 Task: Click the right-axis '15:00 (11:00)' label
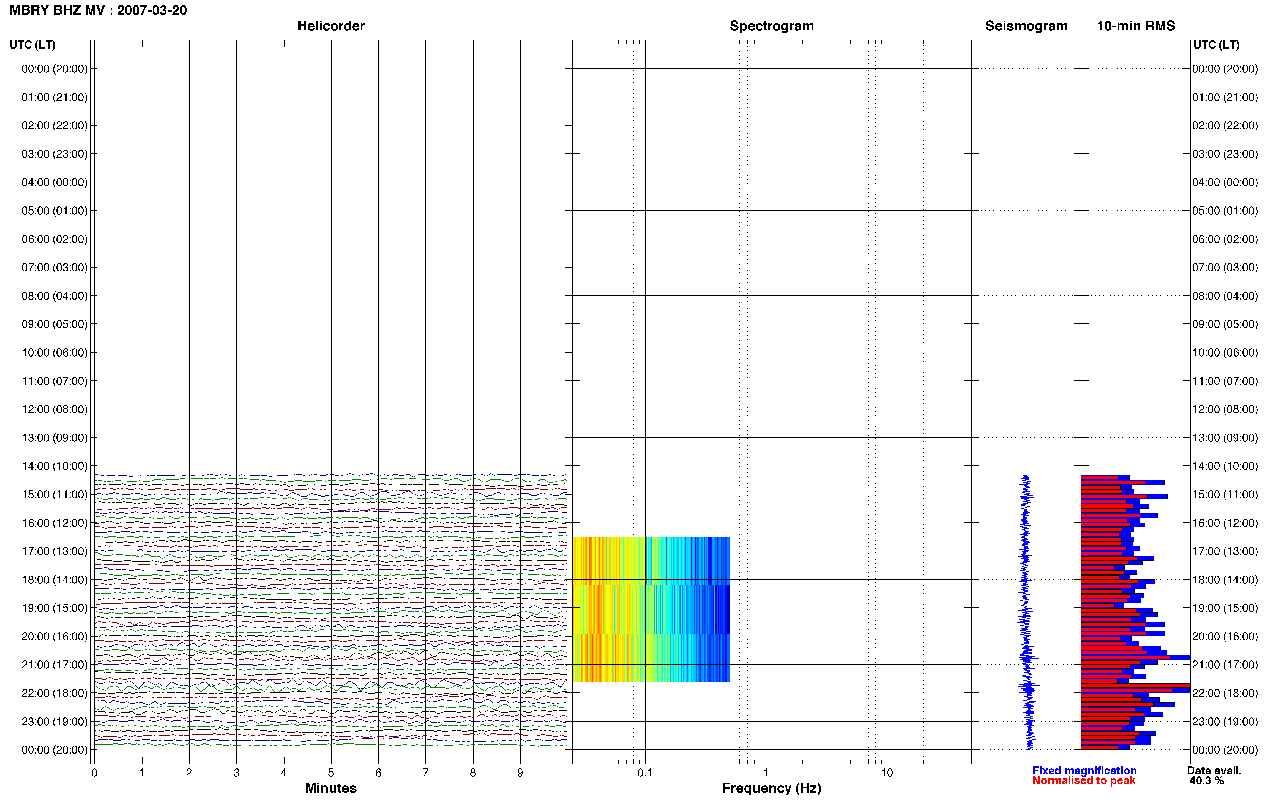tap(1225, 494)
